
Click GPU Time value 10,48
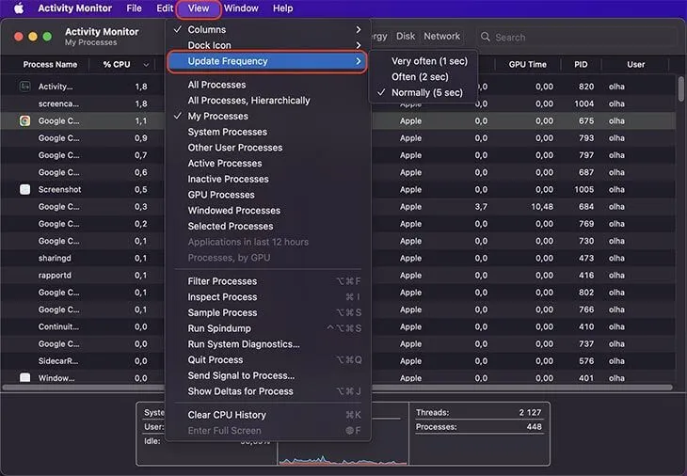[x=542, y=207]
